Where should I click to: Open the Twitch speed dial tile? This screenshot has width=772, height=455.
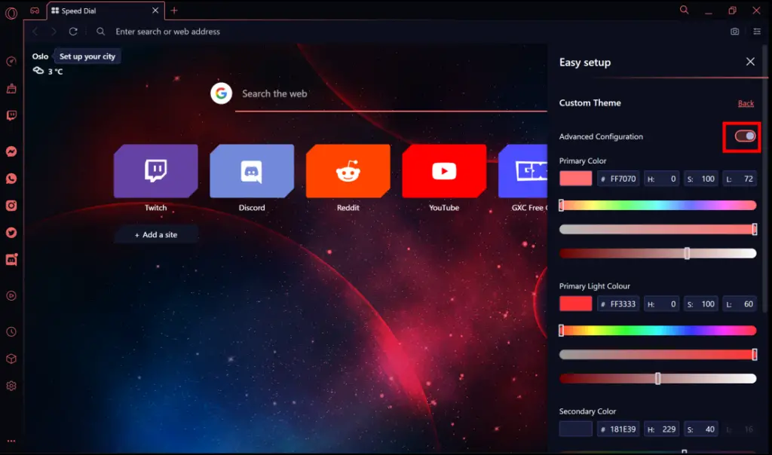tap(155, 171)
